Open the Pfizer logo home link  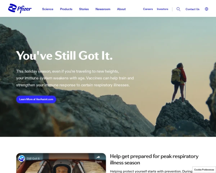(x=20, y=9)
